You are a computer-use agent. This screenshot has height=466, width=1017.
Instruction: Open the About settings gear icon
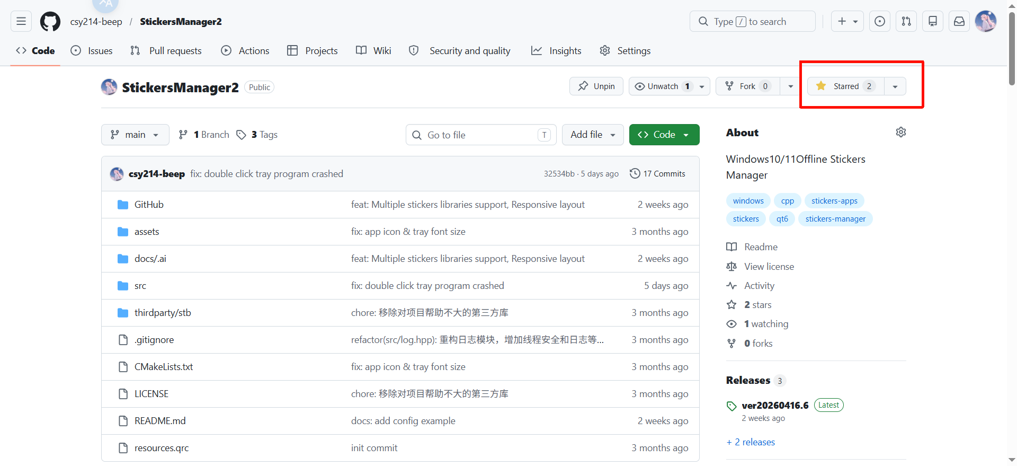901,132
